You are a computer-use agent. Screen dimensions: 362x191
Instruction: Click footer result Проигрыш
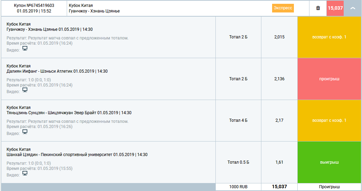coord(329,187)
